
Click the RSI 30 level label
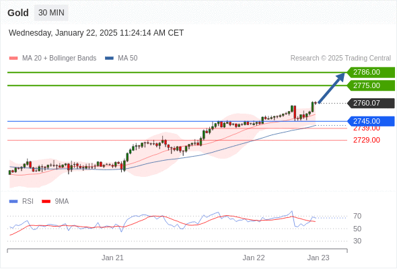(357, 241)
